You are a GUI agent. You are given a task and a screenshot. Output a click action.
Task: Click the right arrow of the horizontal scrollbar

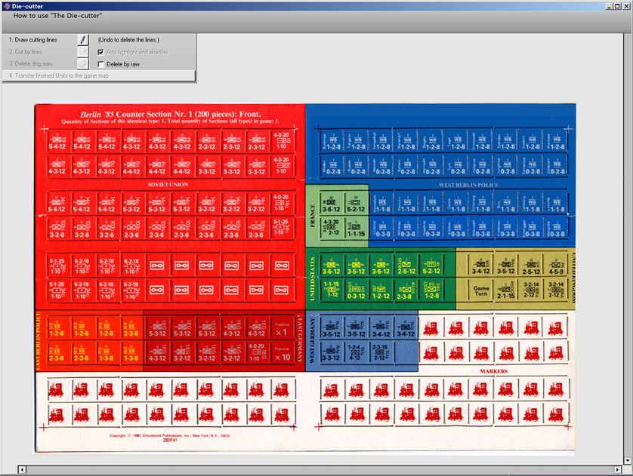617,469
